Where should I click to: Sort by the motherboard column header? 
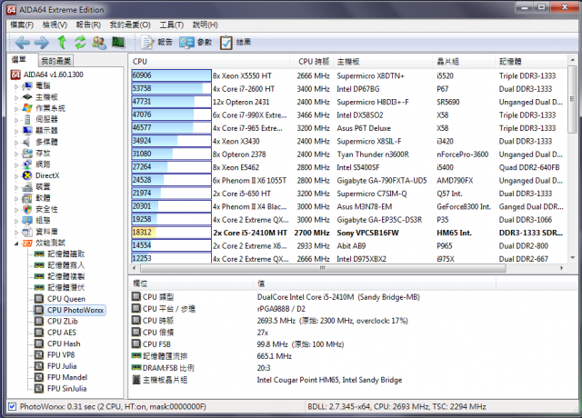point(384,62)
